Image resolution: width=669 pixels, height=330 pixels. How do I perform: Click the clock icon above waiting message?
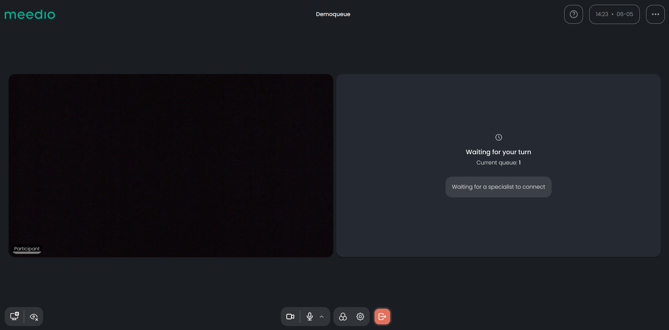pyautogui.click(x=498, y=137)
